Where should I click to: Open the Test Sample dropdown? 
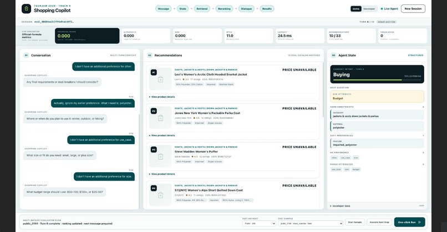coord(310,224)
